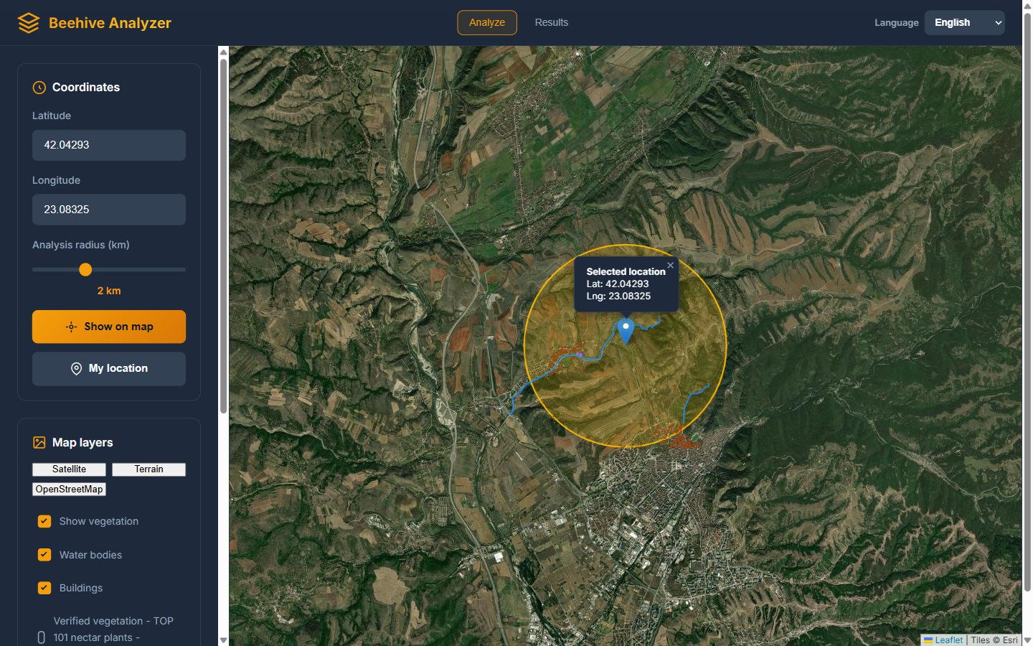The image size is (1033, 646).
Task: Switch to the Results tab
Action: coord(551,22)
